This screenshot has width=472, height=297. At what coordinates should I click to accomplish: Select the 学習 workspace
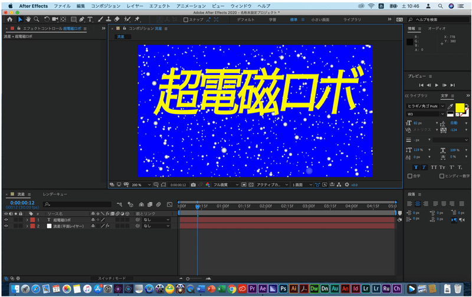[273, 19]
